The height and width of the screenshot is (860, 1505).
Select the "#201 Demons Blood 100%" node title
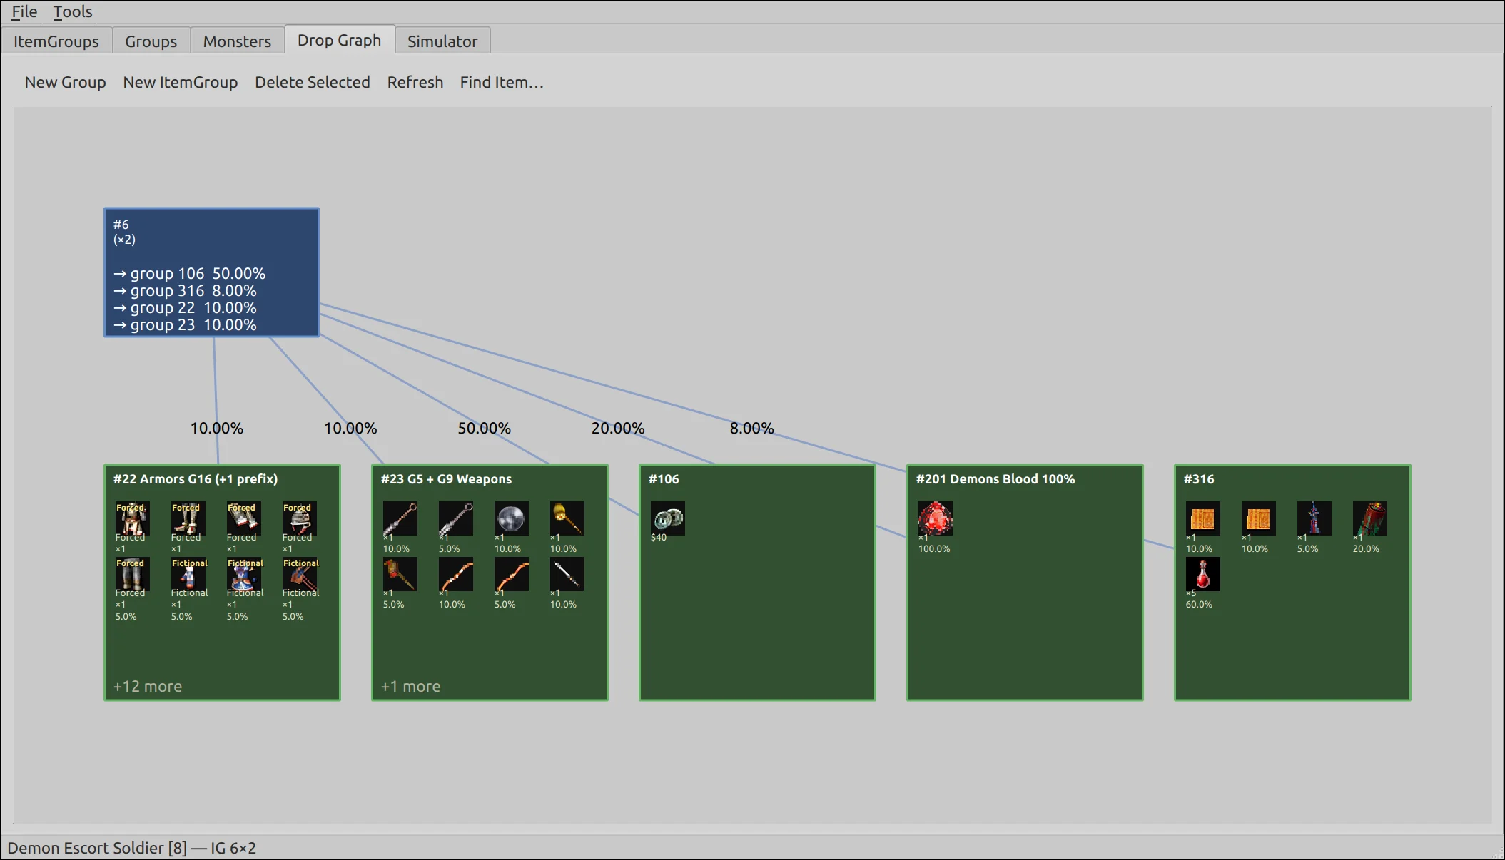click(995, 479)
